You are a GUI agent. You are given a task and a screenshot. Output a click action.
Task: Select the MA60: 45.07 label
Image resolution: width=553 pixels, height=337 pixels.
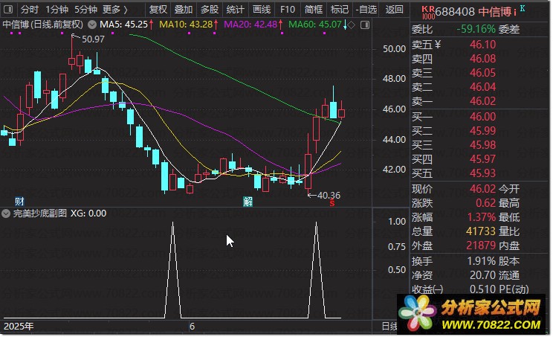(x=315, y=25)
